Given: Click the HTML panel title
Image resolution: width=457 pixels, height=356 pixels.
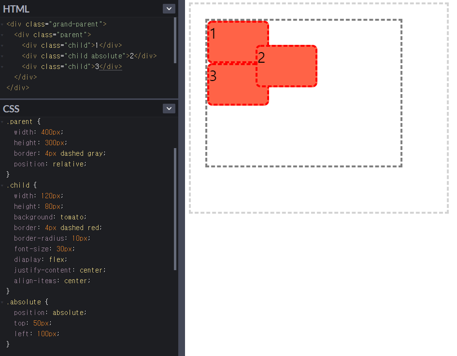Looking at the screenshot, I should click(x=16, y=9).
